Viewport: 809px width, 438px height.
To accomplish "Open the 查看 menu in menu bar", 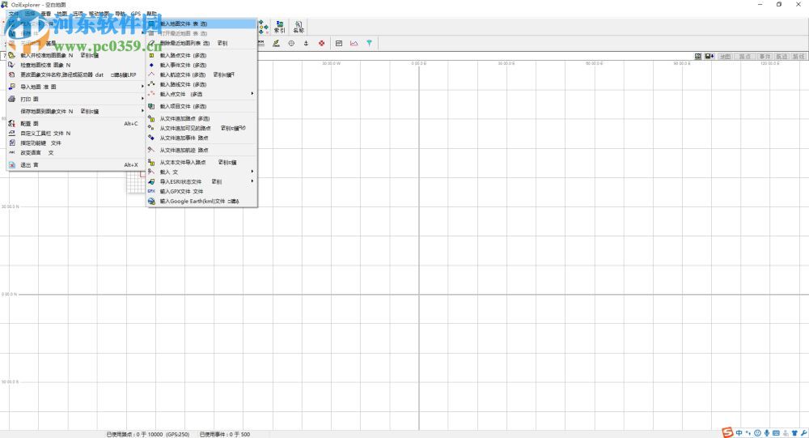I will pyautogui.click(x=46, y=14).
